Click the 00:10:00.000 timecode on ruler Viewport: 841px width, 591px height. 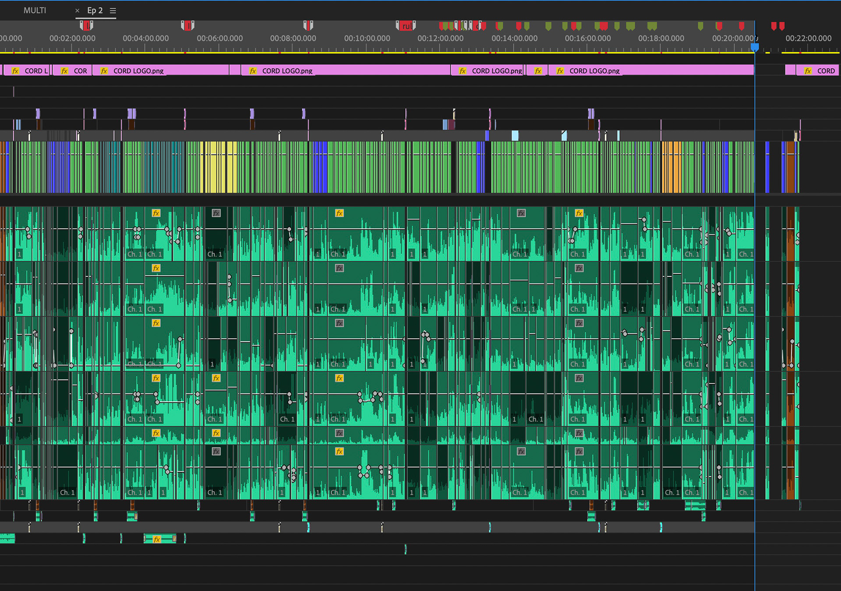pos(367,39)
